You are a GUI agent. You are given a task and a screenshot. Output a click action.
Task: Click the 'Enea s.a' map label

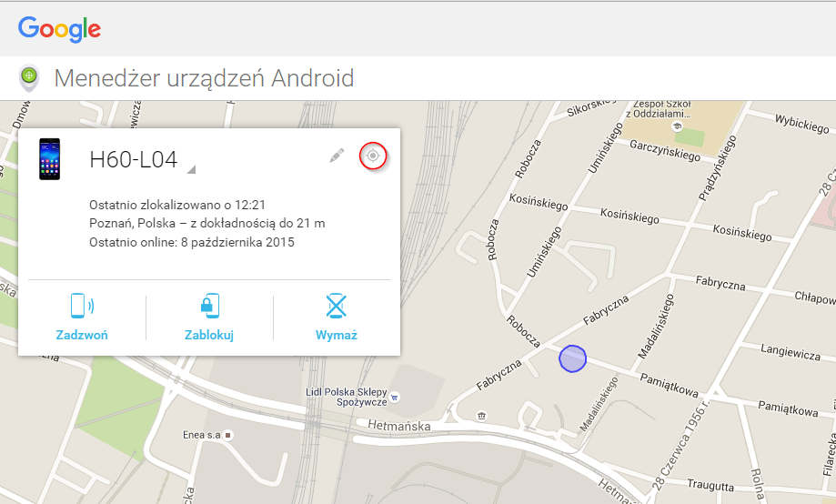pyautogui.click(x=202, y=435)
